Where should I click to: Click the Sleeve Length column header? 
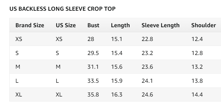[160, 26]
